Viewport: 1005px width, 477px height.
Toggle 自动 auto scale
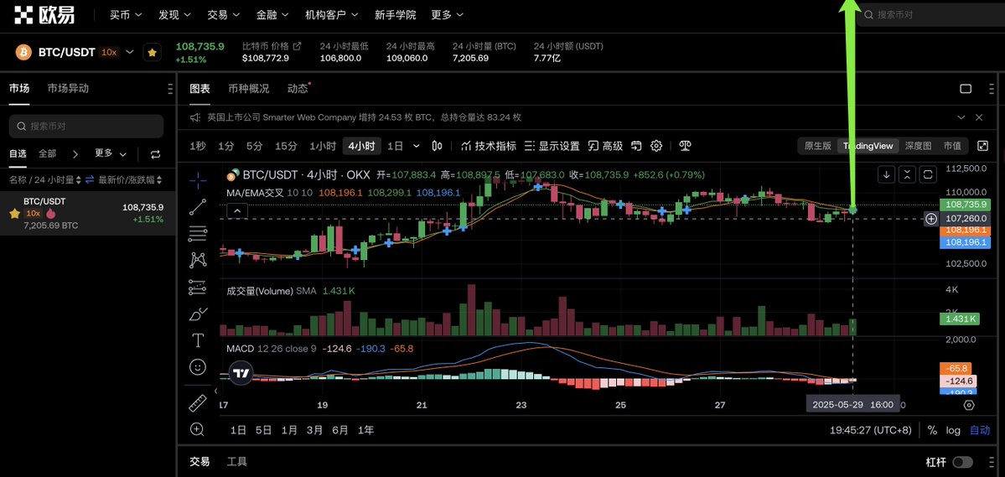(x=979, y=430)
